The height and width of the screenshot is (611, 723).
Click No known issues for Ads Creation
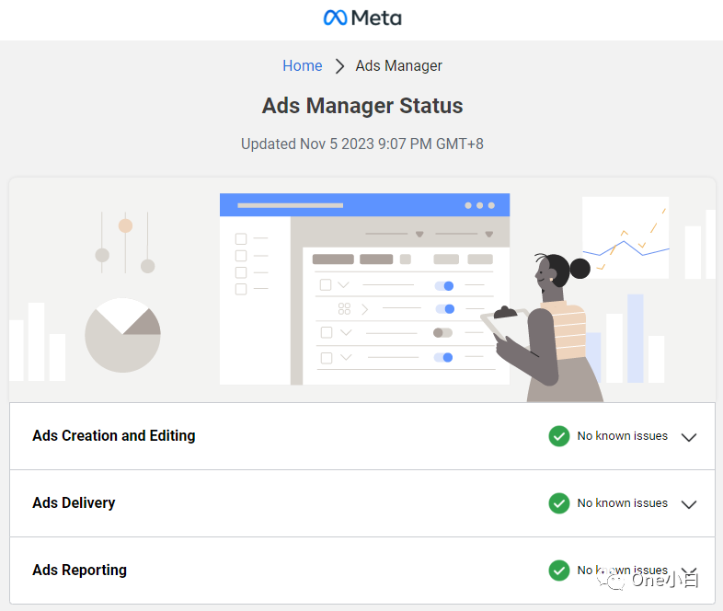tap(622, 436)
